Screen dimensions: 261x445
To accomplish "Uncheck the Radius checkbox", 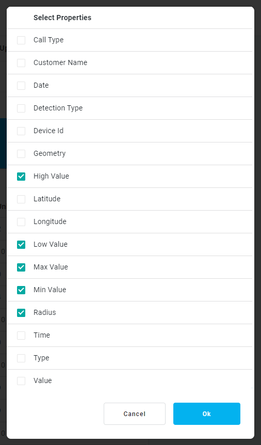I will point(21,313).
